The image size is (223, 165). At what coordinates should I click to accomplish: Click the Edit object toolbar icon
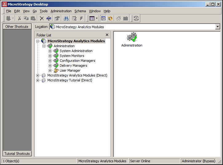pos(74,18)
